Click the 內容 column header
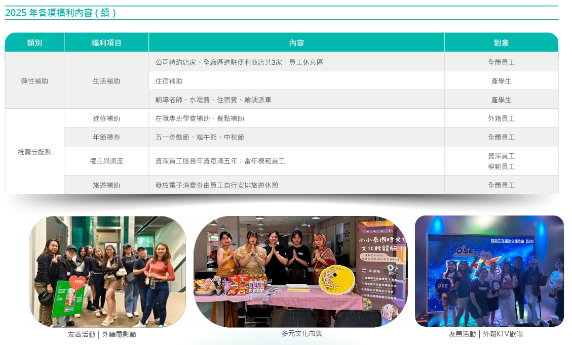Viewport: 572px width, 345px height. click(296, 43)
